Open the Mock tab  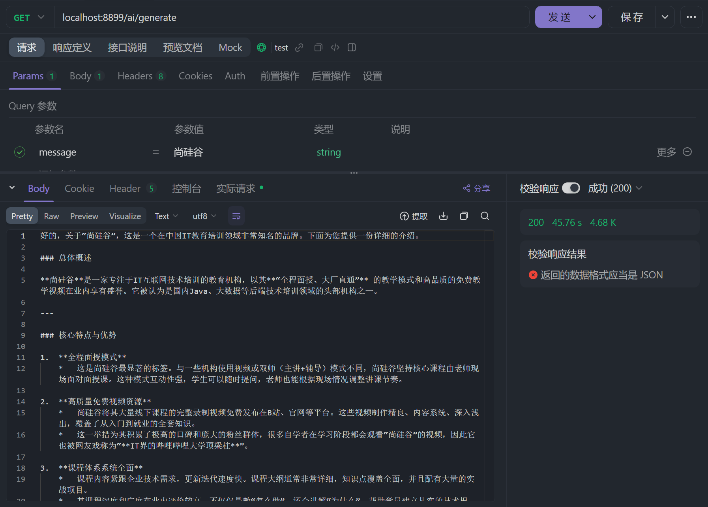coord(230,47)
